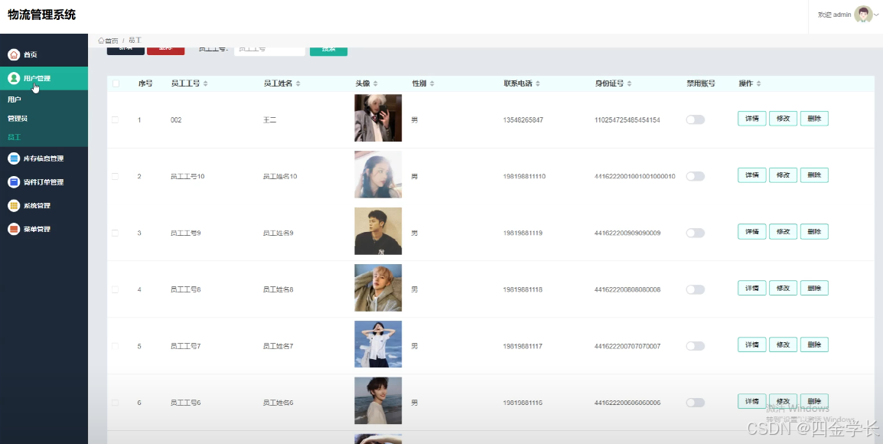Image resolution: width=883 pixels, height=444 pixels.
Task: Click 修改 button for 员工姓名9
Action: 783,232
